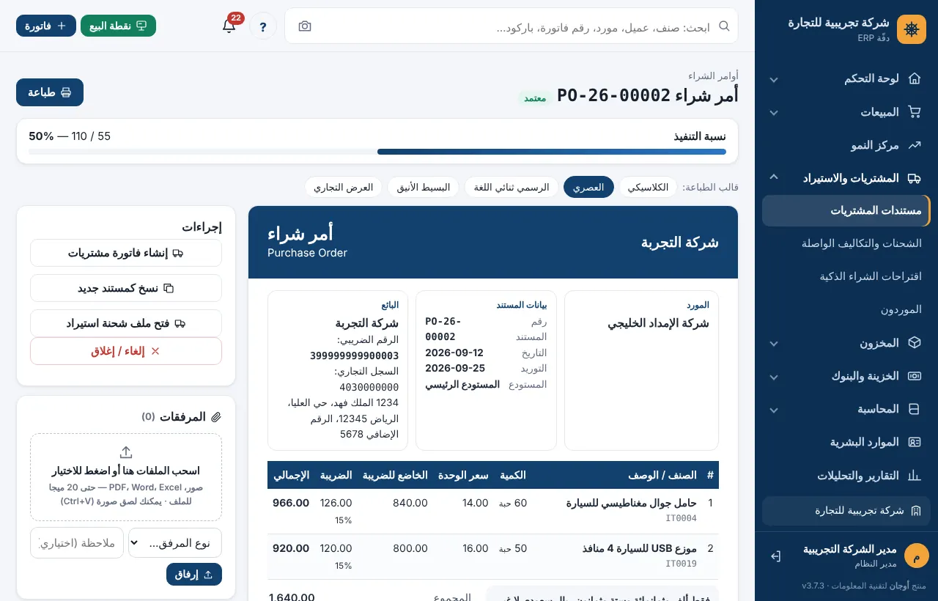Screen dimensions: 938x601
Task: Expand the الموارد البشرية section
Action: pos(846,442)
